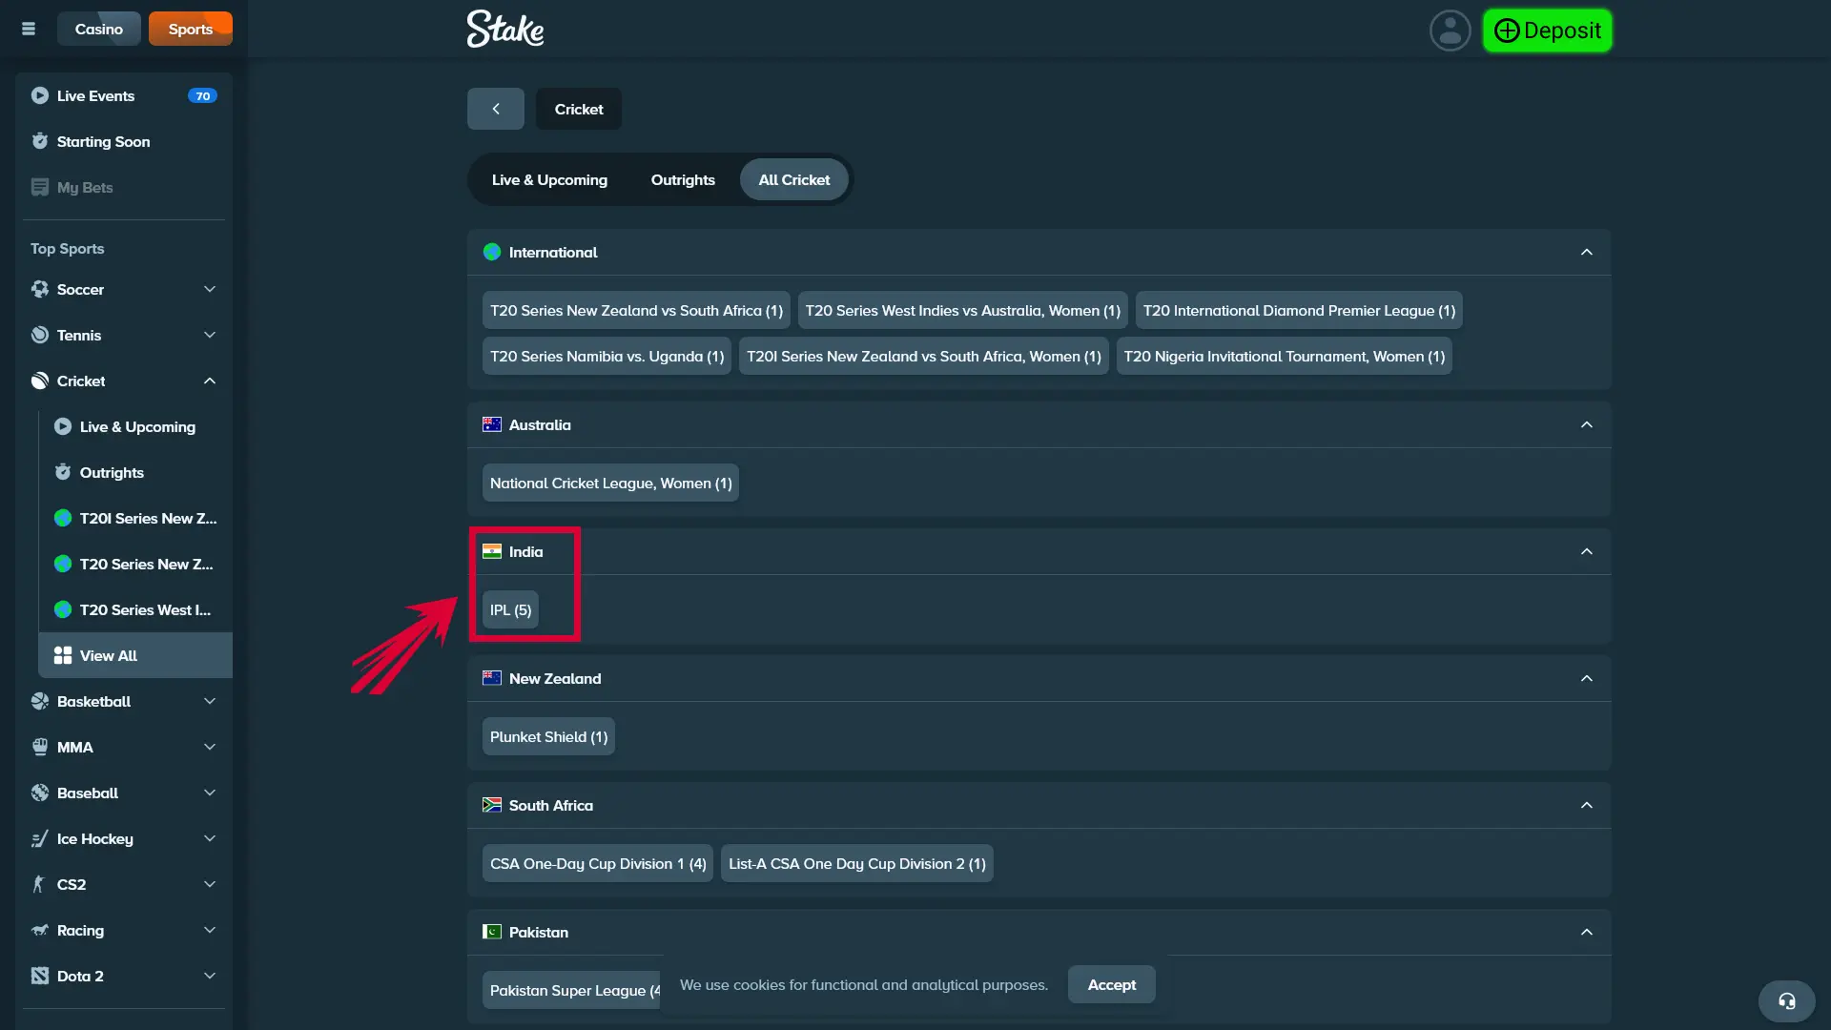The width and height of the screenshot is (1831, 1030).
Task: Select the Live & Upcoming tab
Action: [549, 179]
